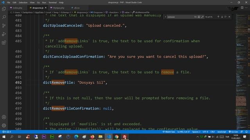Open Run and Debug view
Image resolution: width=250 pixels, height=140 pixels.
click(x=4, y=34)
